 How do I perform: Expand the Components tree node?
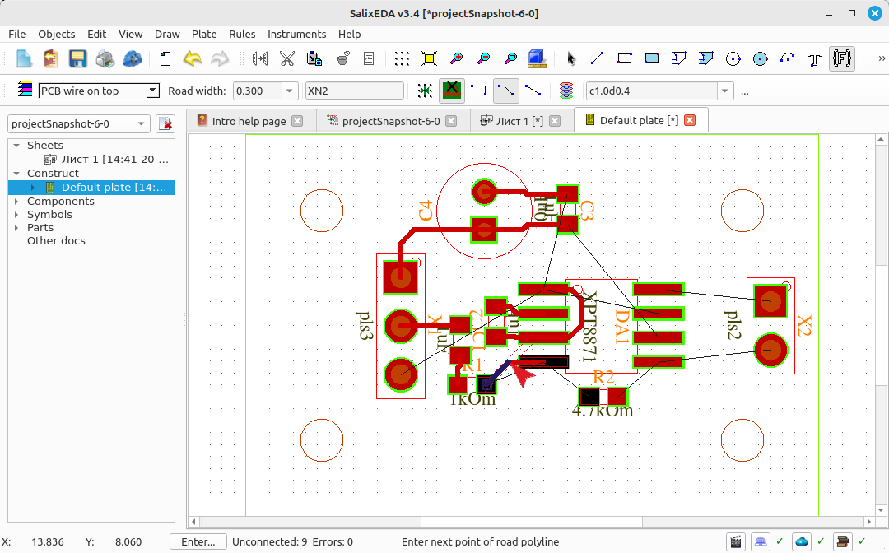click(16, 201)
